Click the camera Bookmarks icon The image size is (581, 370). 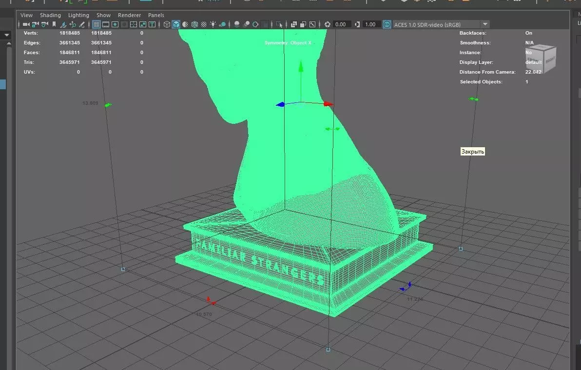[x=54, y=24]
